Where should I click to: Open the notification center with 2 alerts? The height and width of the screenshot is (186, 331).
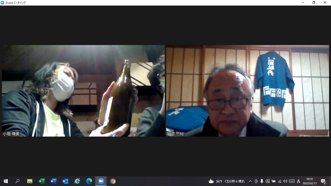pyautogui.click(x=323, y=181)
